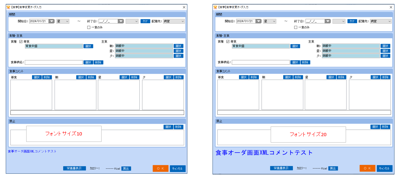Open 開始日 calendar dropdown arrow in left window
This screenshot has width=411, height=182.
coord(52,21)
